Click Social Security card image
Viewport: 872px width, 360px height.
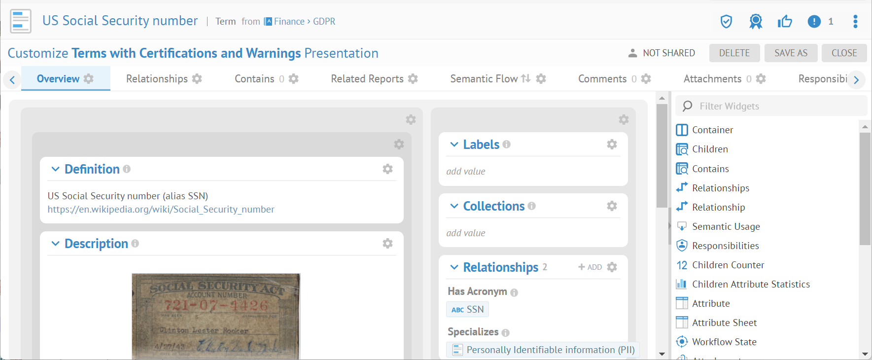tap(216, 316)
